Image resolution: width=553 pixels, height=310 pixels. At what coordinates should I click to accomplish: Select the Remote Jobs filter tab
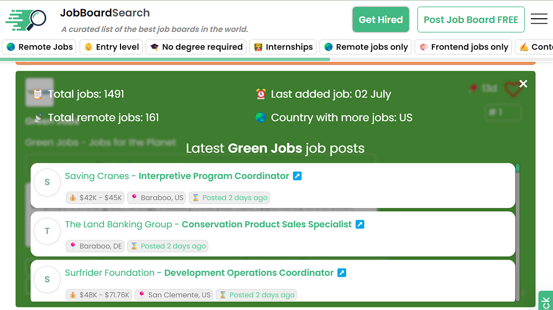(39, 47)
